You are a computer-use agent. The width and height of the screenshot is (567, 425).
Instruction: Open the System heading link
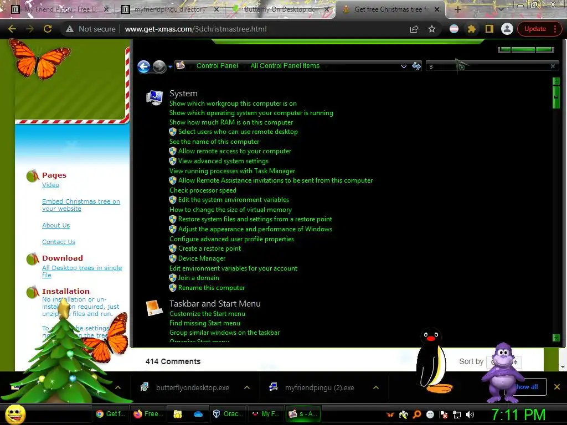click(x=183, y=93)
